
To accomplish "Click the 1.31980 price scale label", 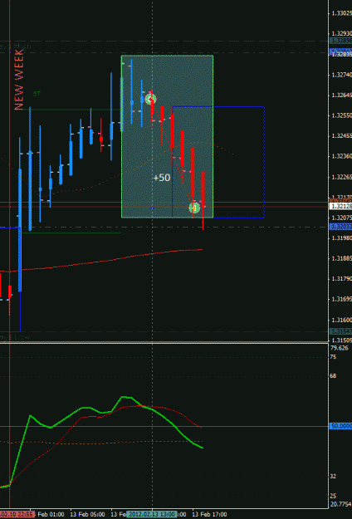I will tap(341, 238).
